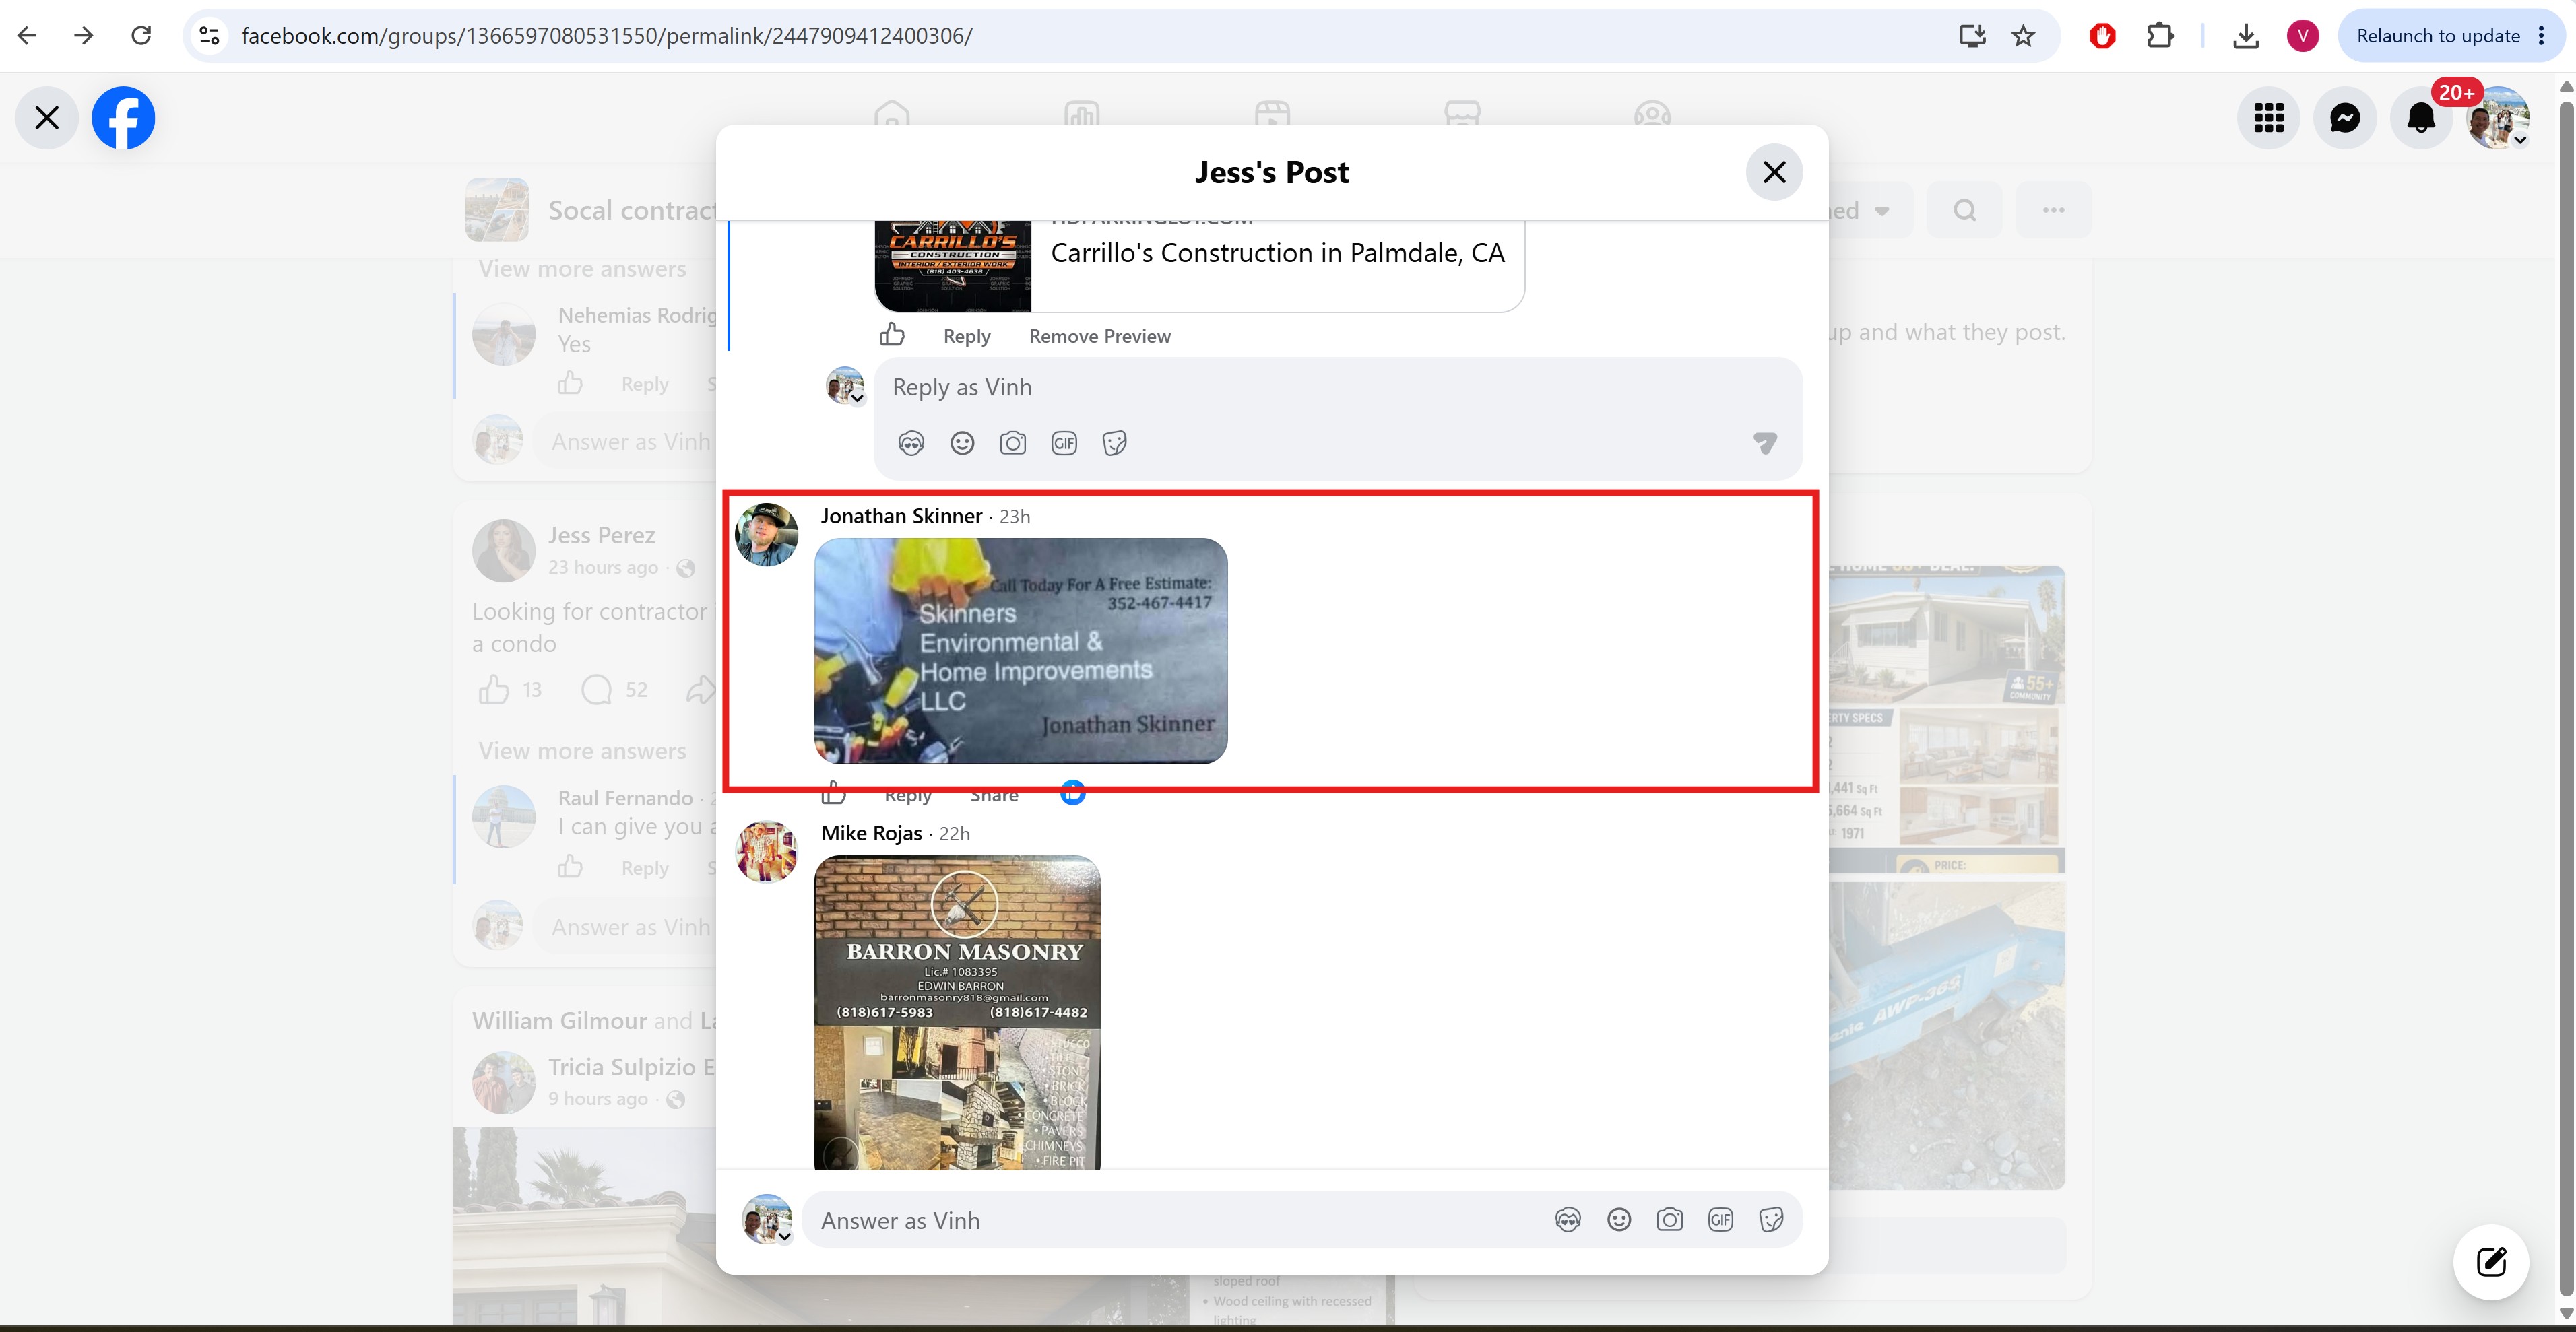Open the account profile menu
The width and height of the screenshot is (2576, 1332).
pyautogui.click(x=2497, y=118)
